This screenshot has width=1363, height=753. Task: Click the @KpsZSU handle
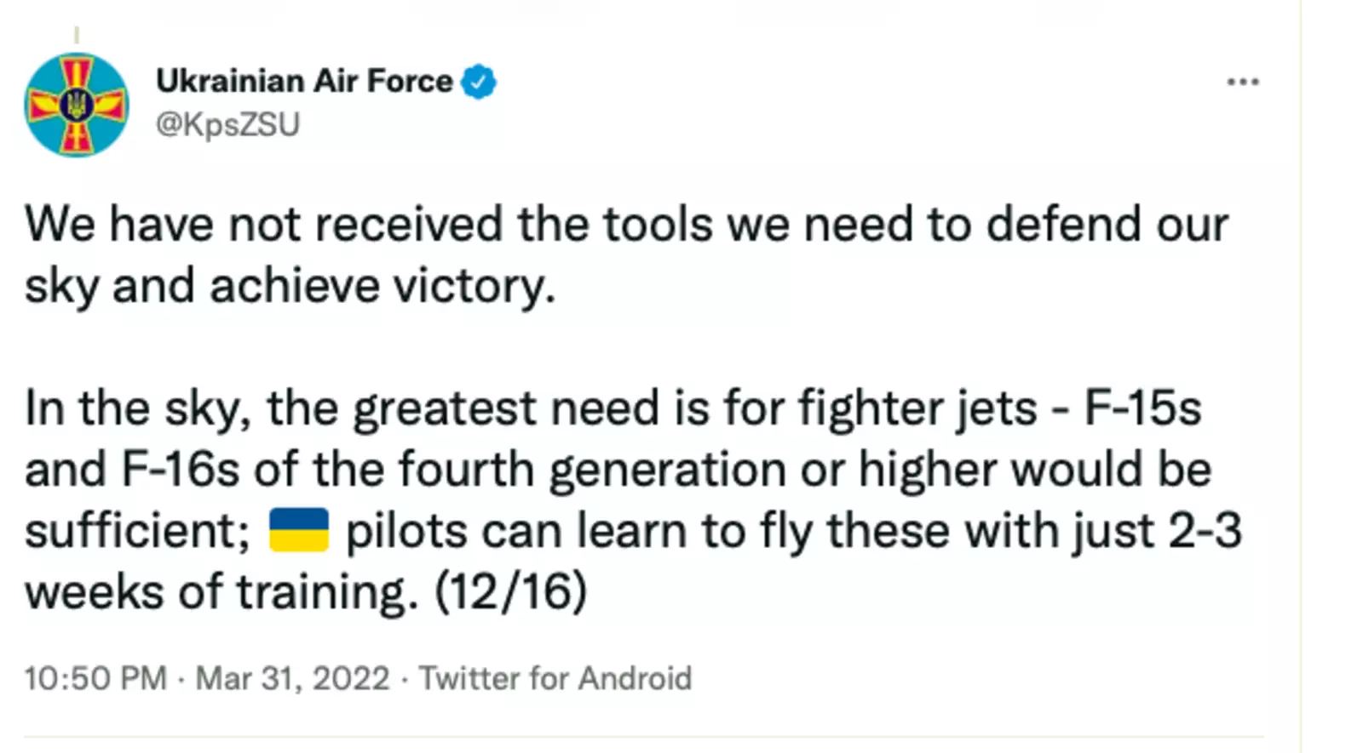227,125
